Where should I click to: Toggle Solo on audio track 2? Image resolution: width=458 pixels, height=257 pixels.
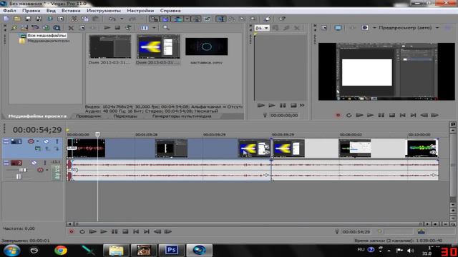[45, 163]
